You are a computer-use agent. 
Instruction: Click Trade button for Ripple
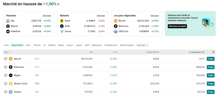(210, 75)
